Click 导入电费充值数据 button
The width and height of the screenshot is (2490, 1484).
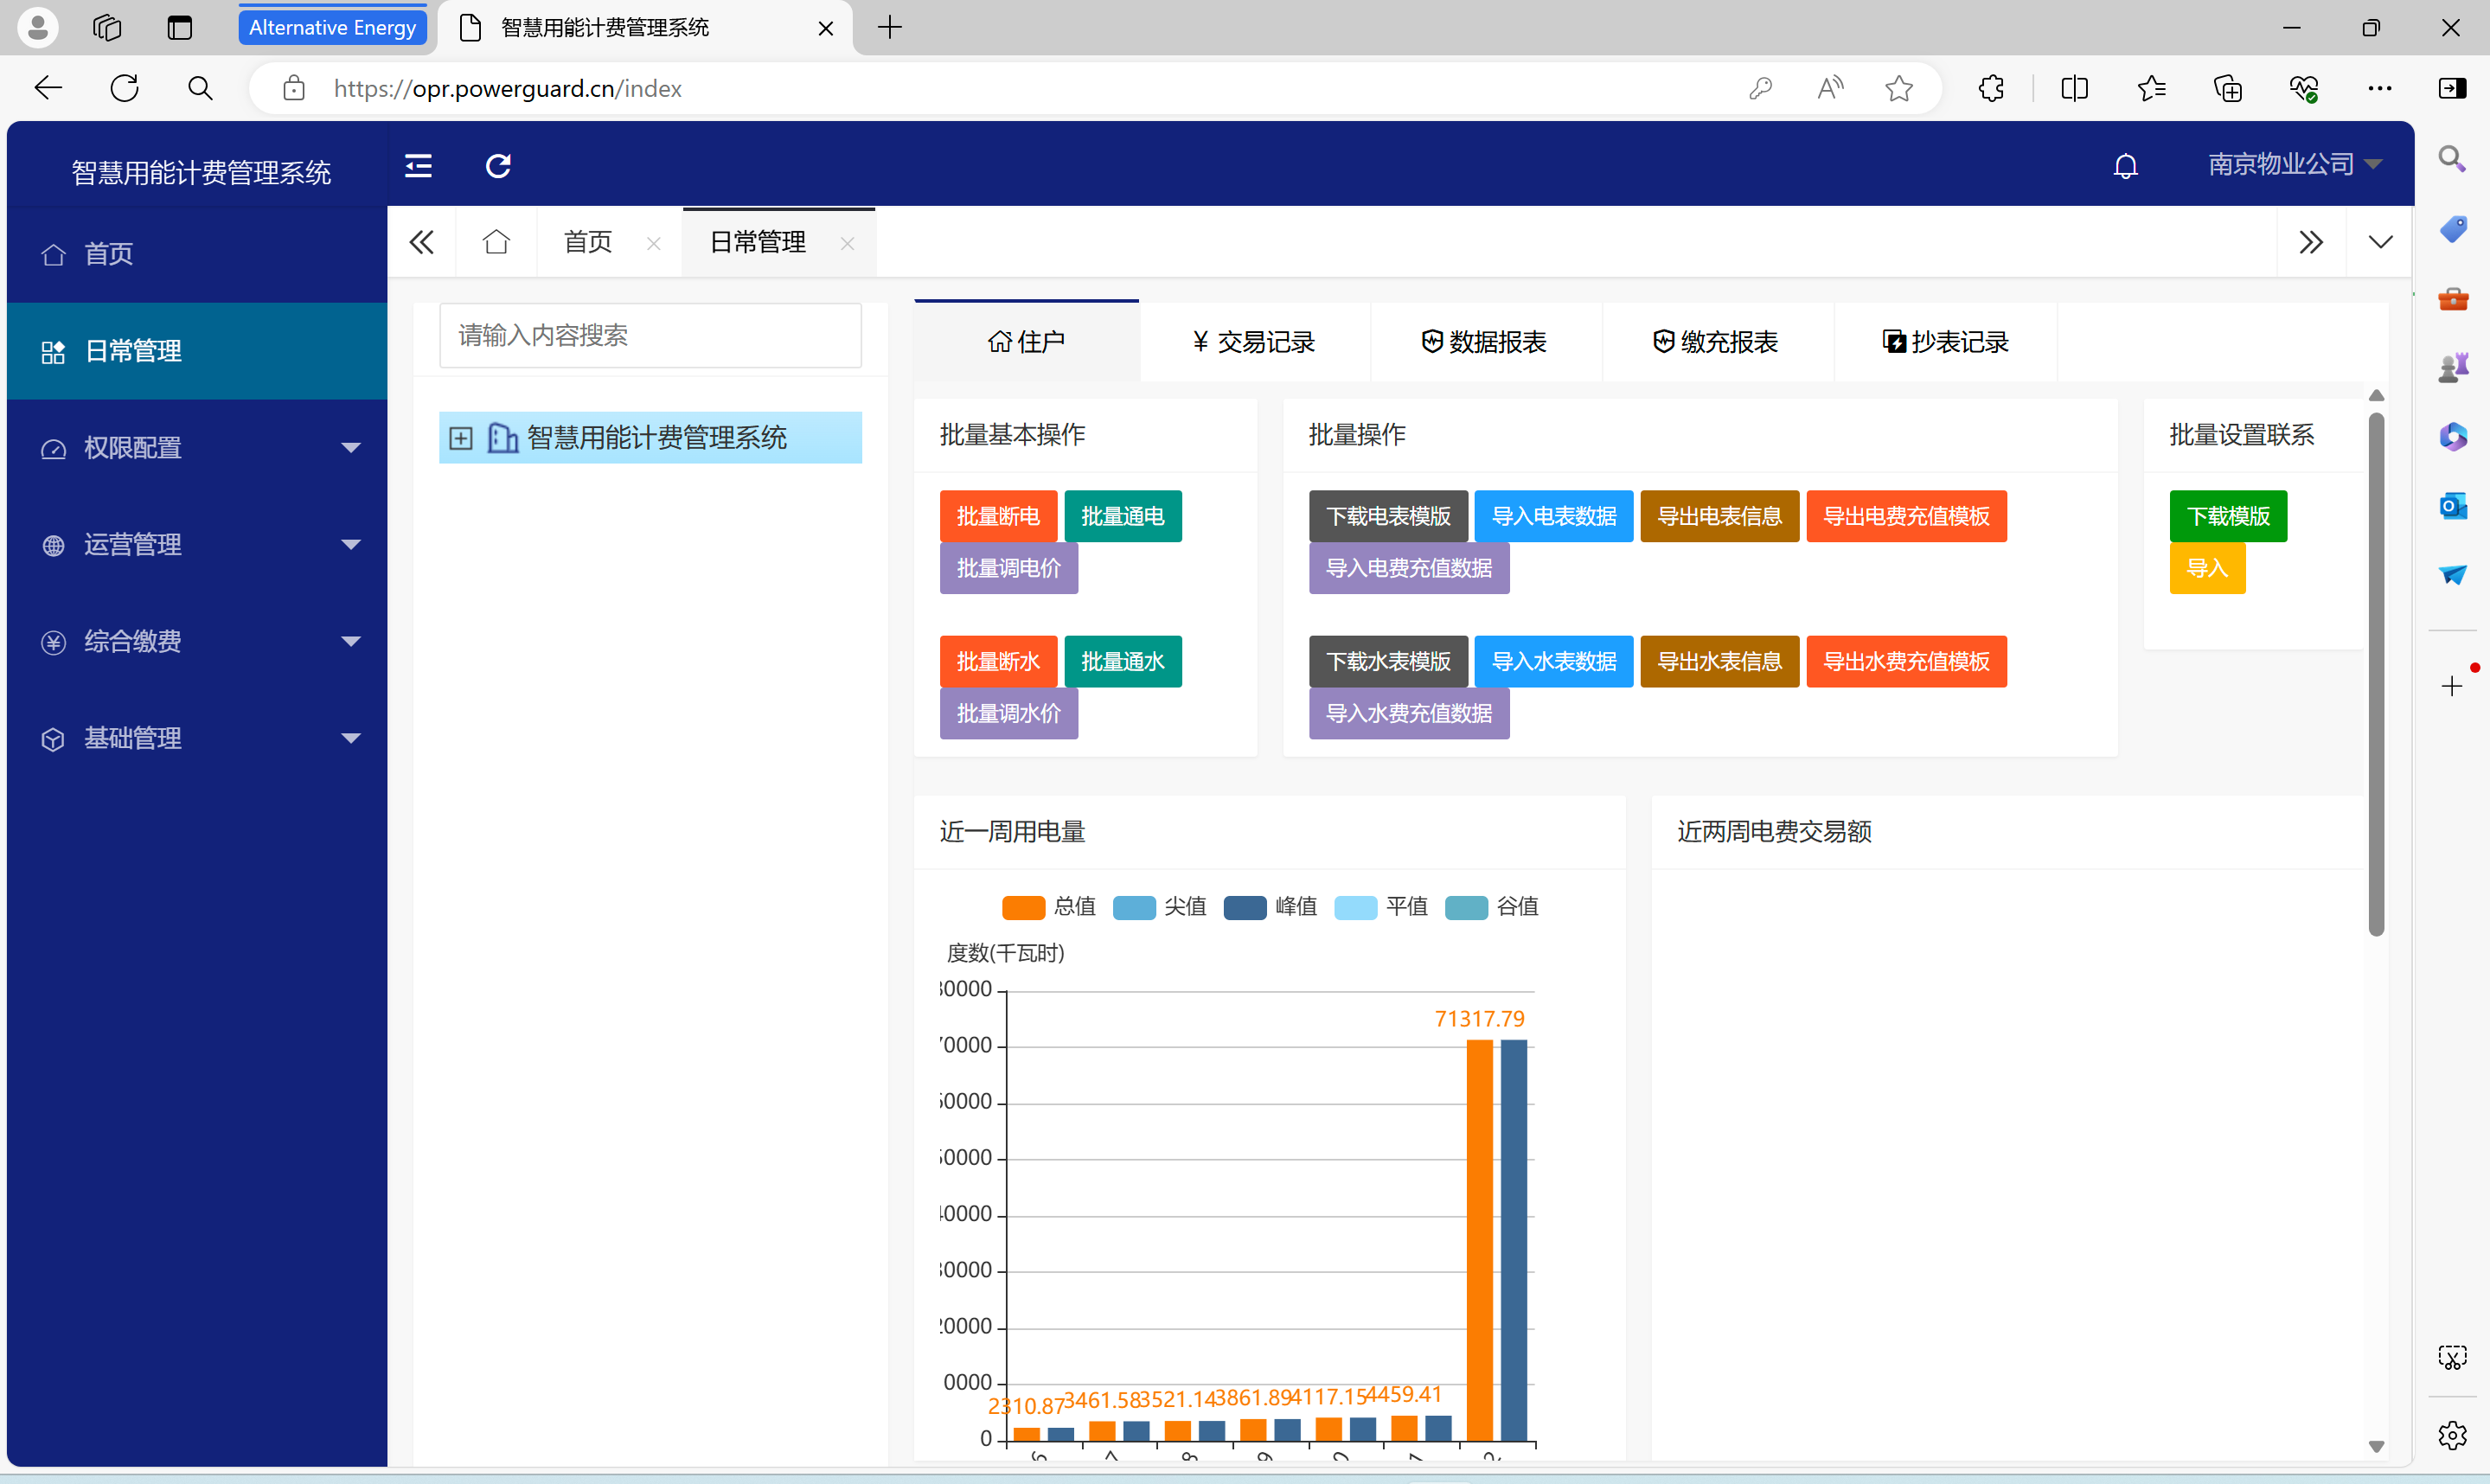[x=1410, y=568]
